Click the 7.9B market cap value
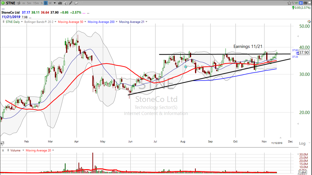Viewport: 312px width, 175px height. [24, 17]
